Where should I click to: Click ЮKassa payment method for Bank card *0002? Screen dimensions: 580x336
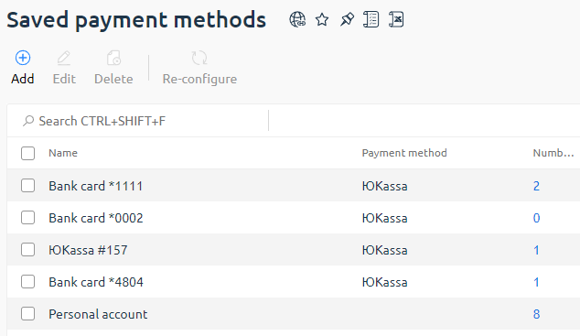385,218
